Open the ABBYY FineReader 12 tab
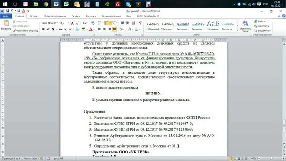Image resolution: width=286 pixels, height=161 pixels. click(148, 16)
